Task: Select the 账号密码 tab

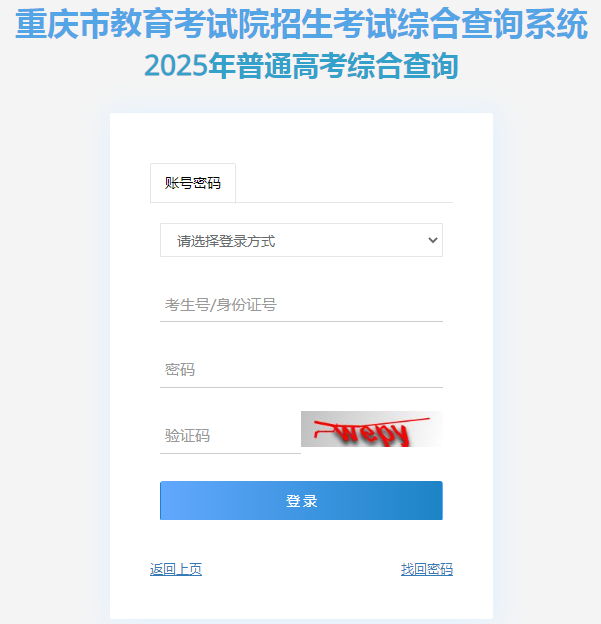Action: pos(193,183)
